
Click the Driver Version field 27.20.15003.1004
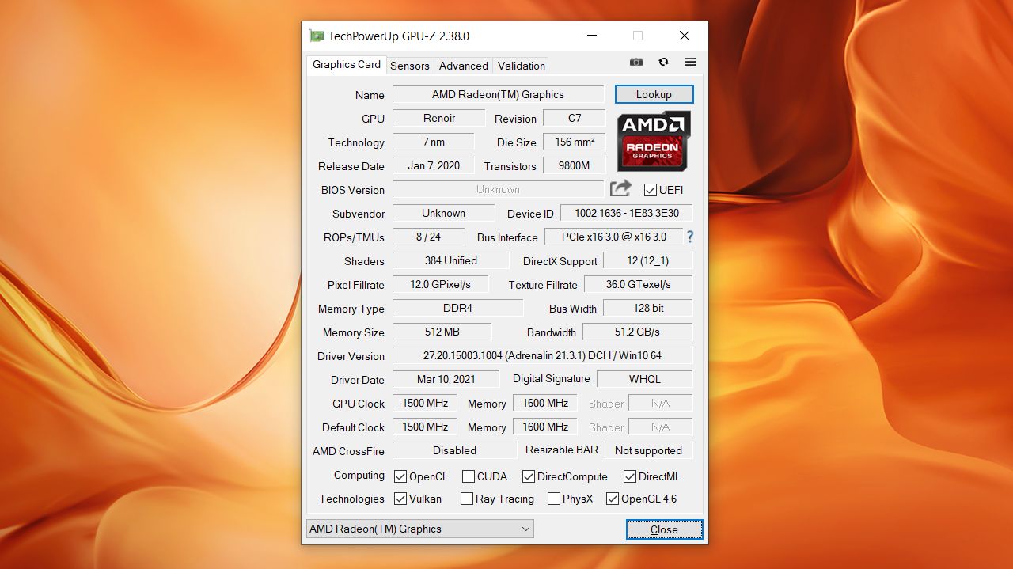543,355
